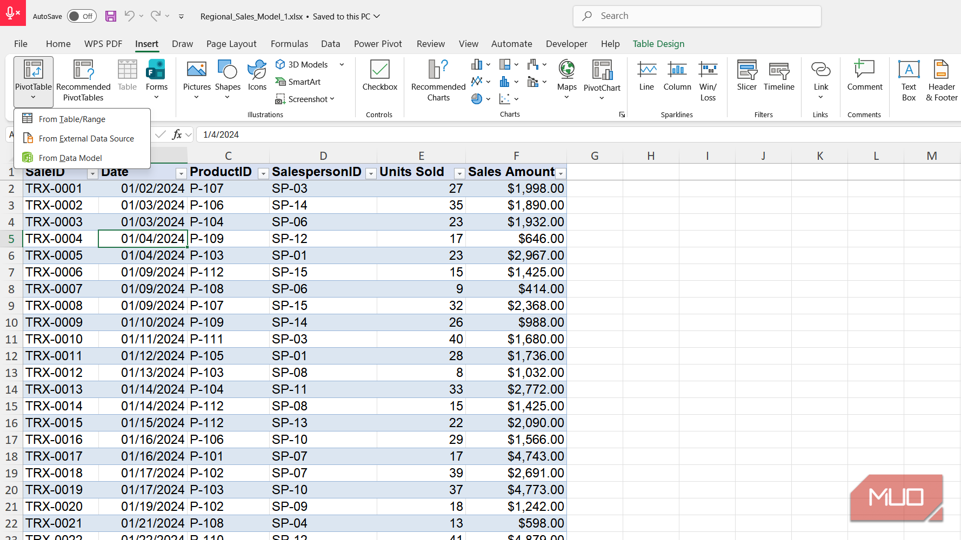Select cell with $4,743.00
Image resolution: width=961 pixels, height=540 pixels.
pyautogui.click(x=516, y=456)
